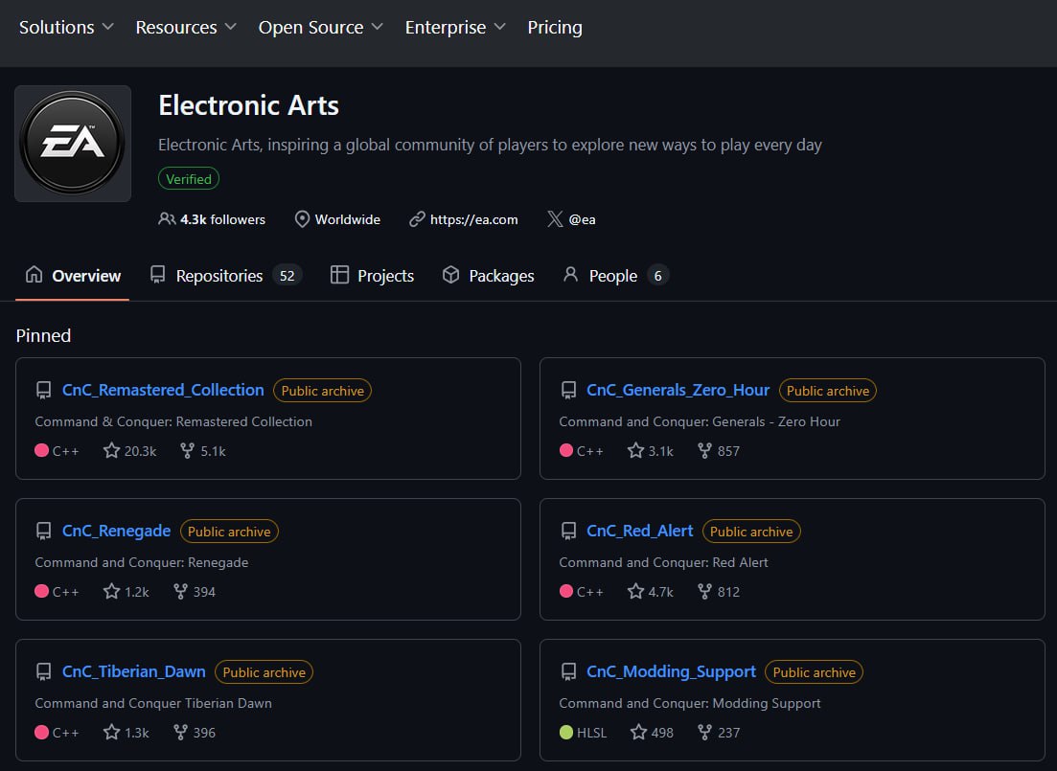The height and width of the screenshot is (771, 1057).
Task: Click the Packages cube icon
Action: click(x=450, y=274)
